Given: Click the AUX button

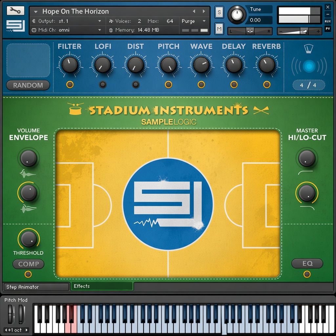Looking at the screenshot, I should [x=328, y=21].
